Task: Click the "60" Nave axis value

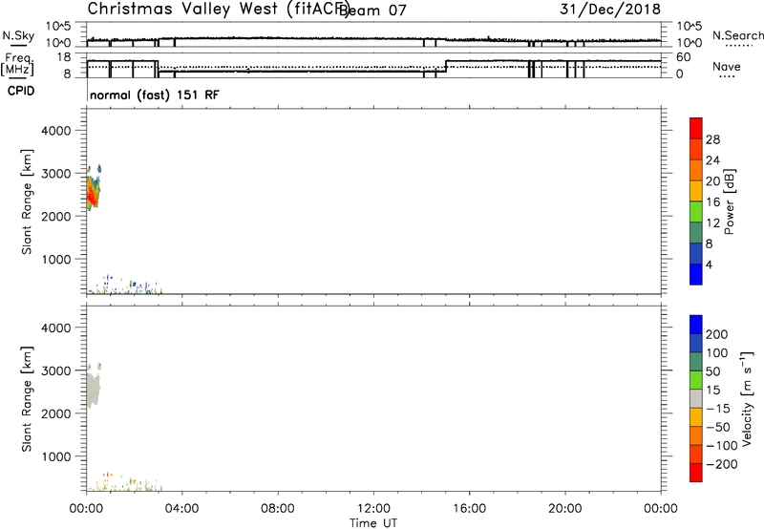Action: coord(684,57)
